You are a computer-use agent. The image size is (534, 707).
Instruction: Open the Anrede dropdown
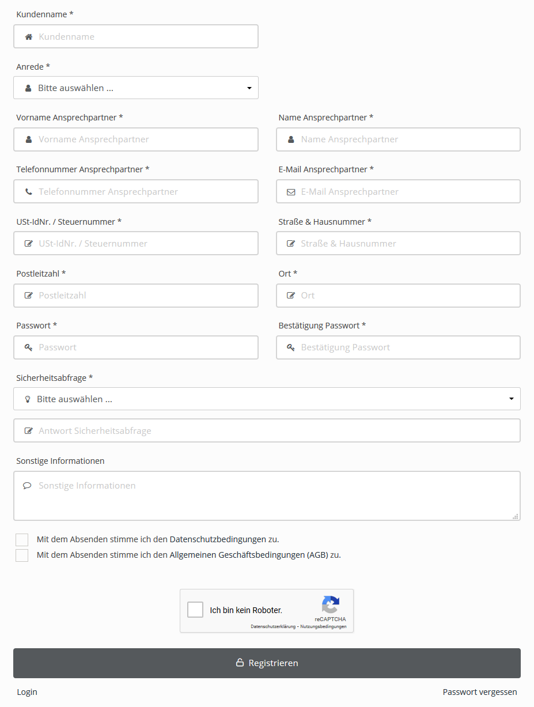coord(136,88)
